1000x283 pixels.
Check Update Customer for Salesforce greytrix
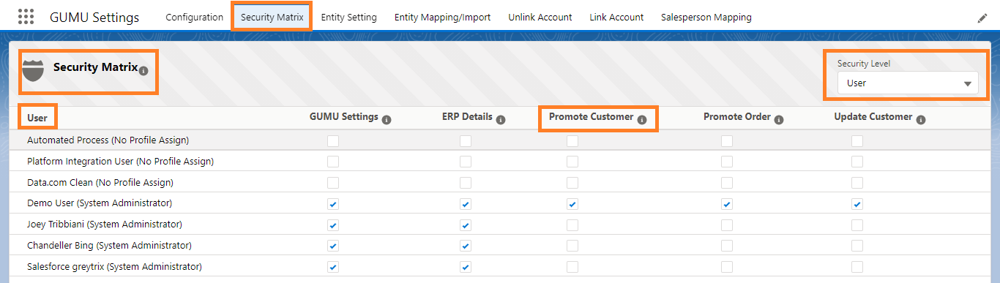point(857,268)
